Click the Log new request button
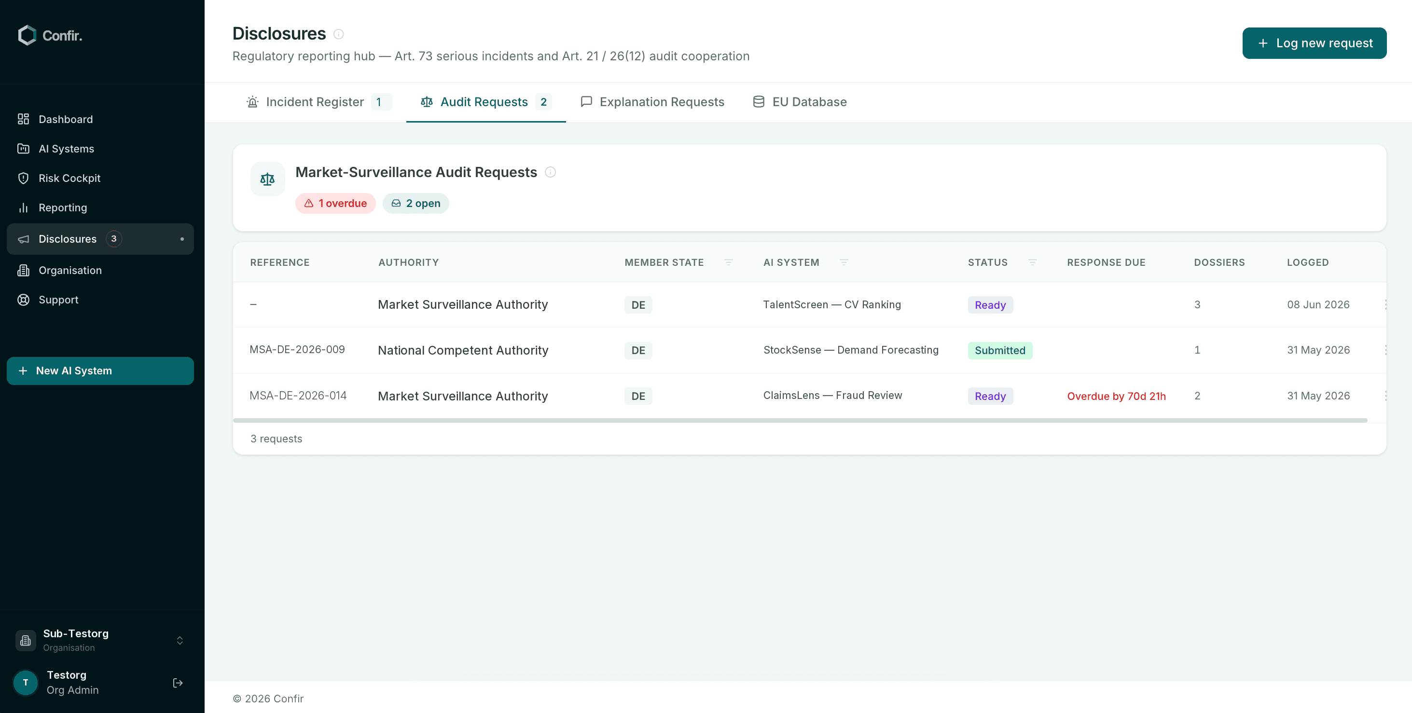Screen dimensions: 1412x713 click(1315, 43)
